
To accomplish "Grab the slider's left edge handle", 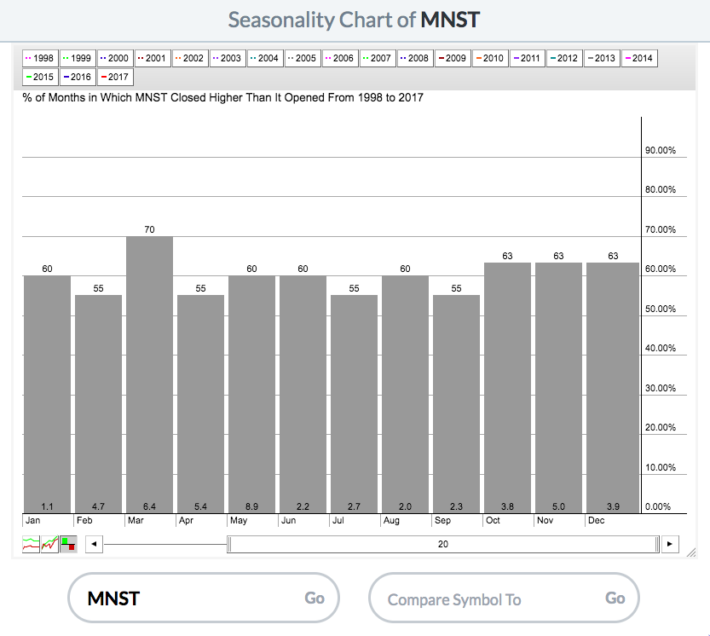I will [x=228, y=544].
